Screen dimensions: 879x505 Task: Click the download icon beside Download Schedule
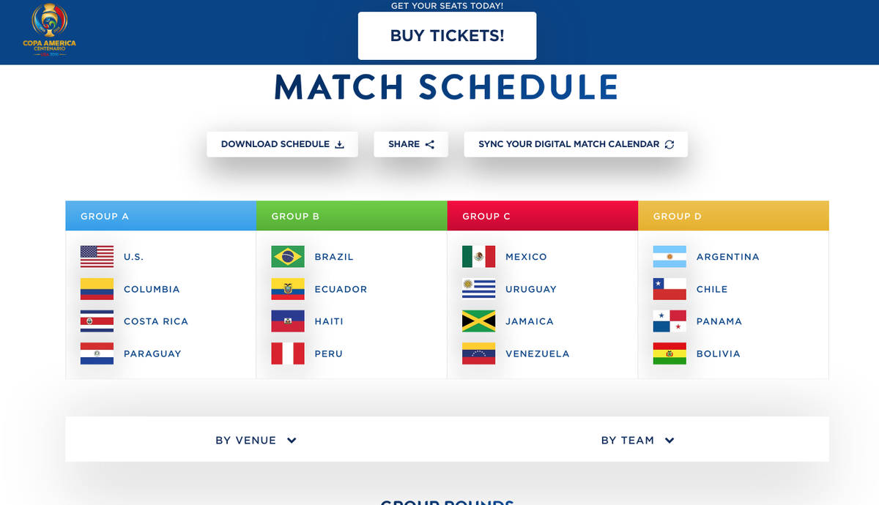pyautogui.click(x=339, y=144)
